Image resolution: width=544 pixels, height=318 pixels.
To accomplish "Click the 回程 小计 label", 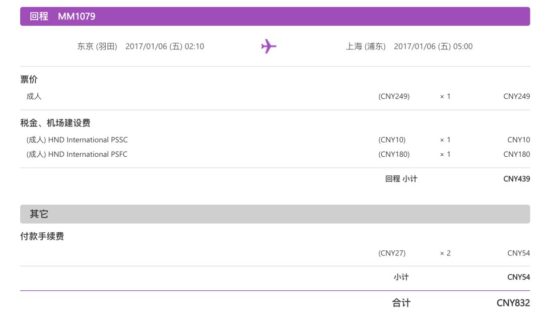I will 401,178.
